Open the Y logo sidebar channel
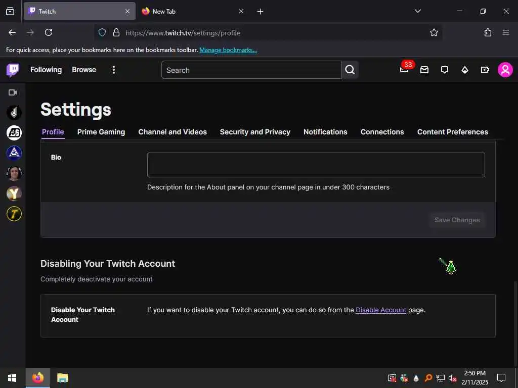This screenshot has width=518, height=388. 14,193
